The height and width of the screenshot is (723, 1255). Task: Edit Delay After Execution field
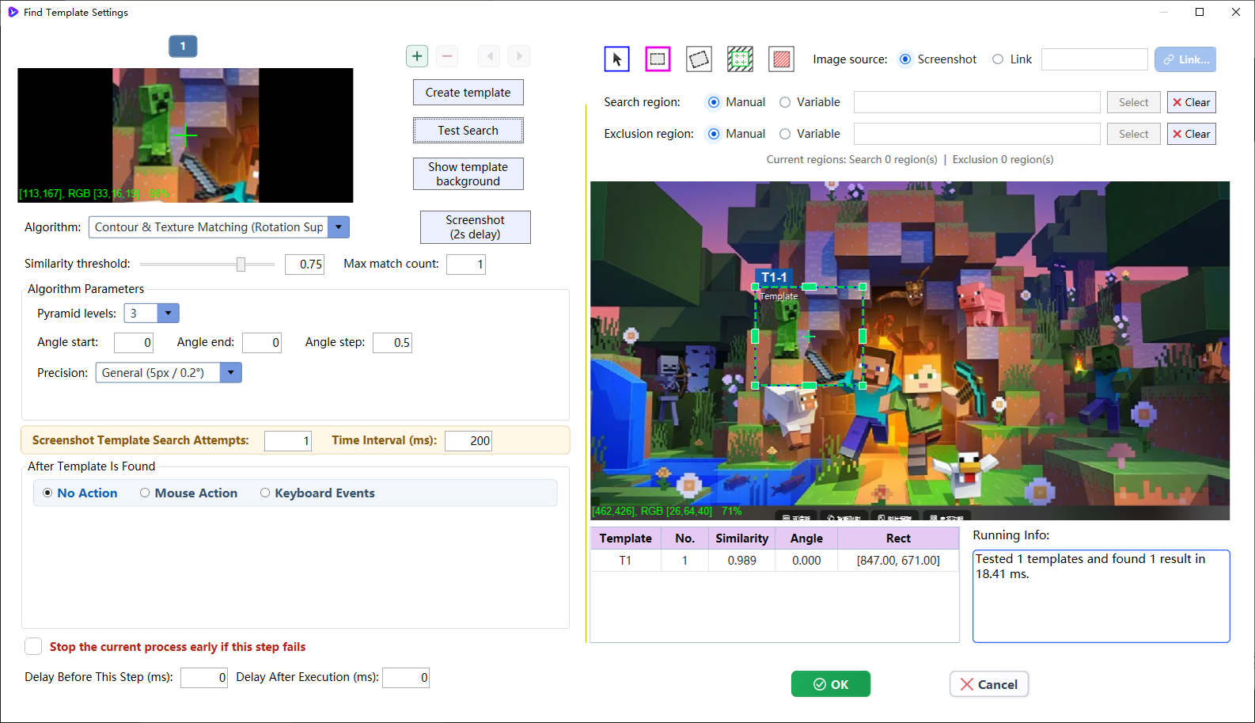(x=406, y=678)
